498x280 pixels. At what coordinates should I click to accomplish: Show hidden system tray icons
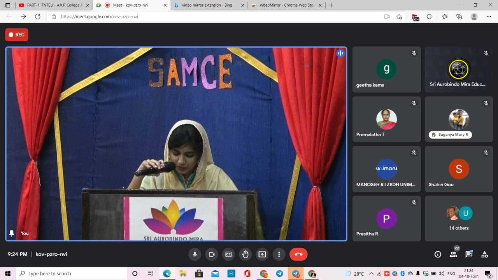(371, 273)
